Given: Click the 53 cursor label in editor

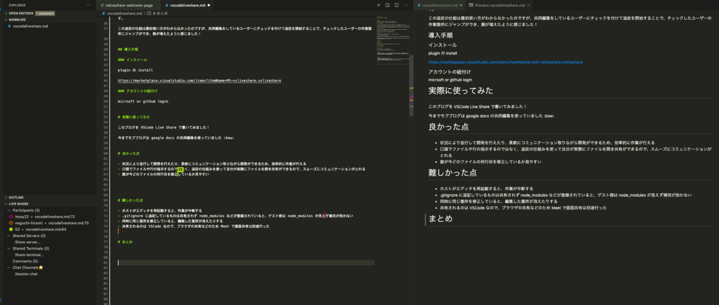Looking at the screenshot, I should coord(180,169).
